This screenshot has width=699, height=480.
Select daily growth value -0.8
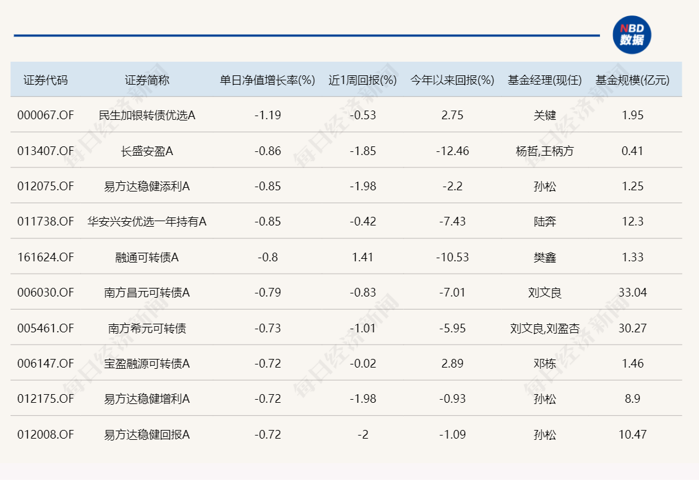point(267,258)
